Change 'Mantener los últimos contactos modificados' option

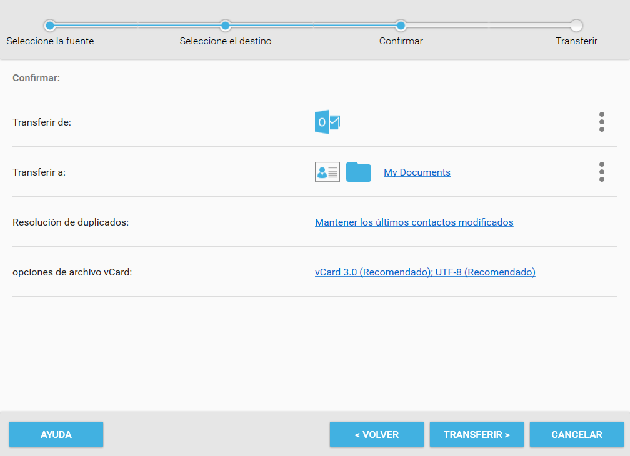click(414, 222)
